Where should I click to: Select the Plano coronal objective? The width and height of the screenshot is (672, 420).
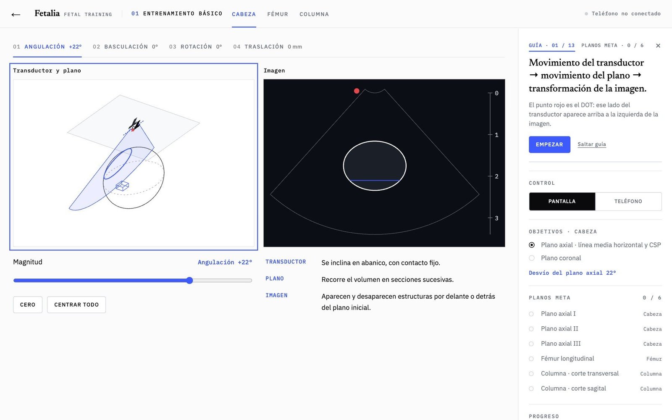(x=555, y=258)
